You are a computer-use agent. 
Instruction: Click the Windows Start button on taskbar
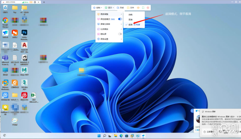click(x=99, y=136)
